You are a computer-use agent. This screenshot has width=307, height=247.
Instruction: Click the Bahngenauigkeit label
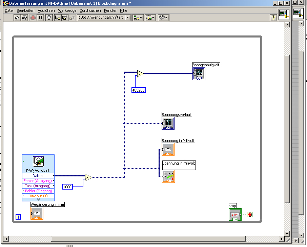tap(206, 65)
